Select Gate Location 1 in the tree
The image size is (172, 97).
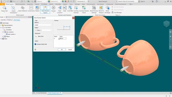tap(11, 34)
